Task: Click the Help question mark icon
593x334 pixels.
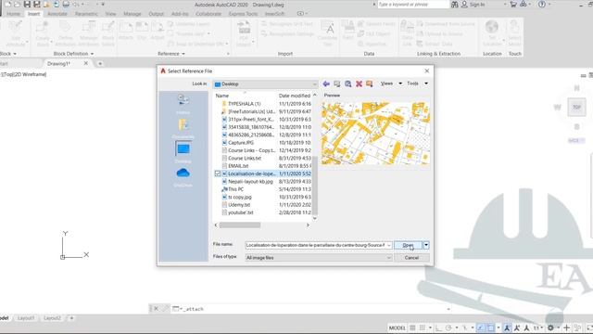Action: coord(542,5)
